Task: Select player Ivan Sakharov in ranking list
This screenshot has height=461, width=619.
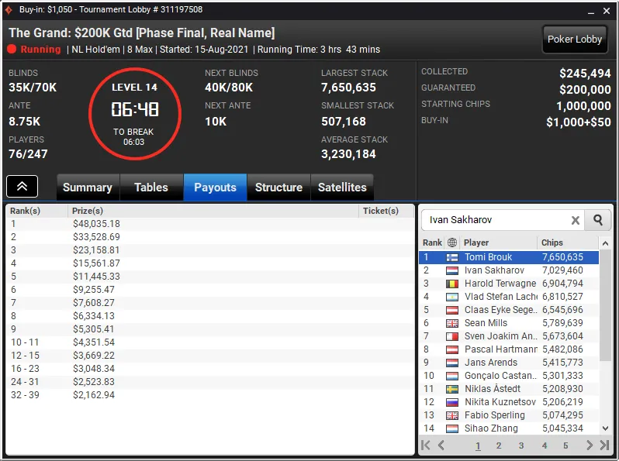Action: coord(509,270)
